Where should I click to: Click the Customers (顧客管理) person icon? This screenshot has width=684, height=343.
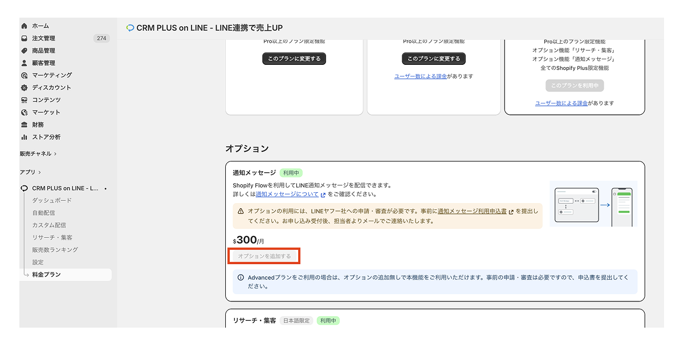click(x=24, y=63)
